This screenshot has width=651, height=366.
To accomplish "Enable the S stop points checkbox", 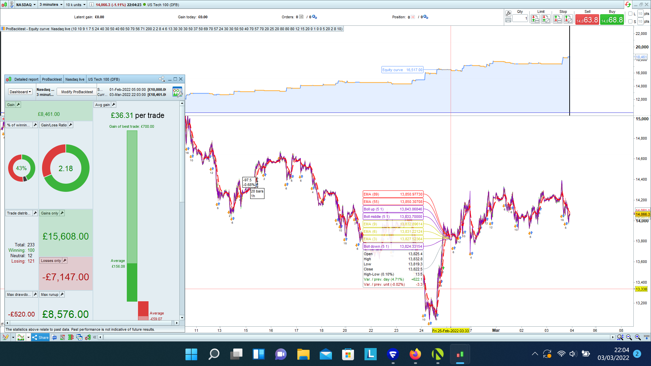I will 630,21.
